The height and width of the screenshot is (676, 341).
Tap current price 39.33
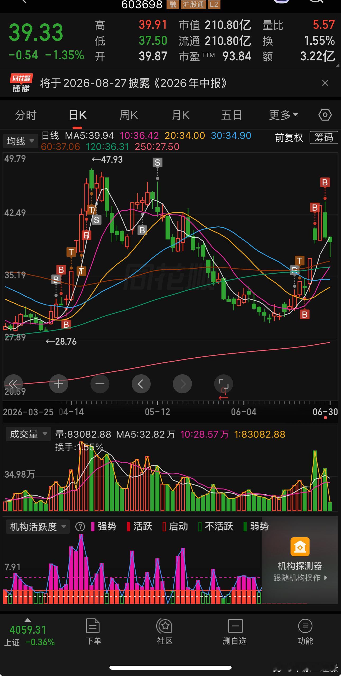[36, 32]
